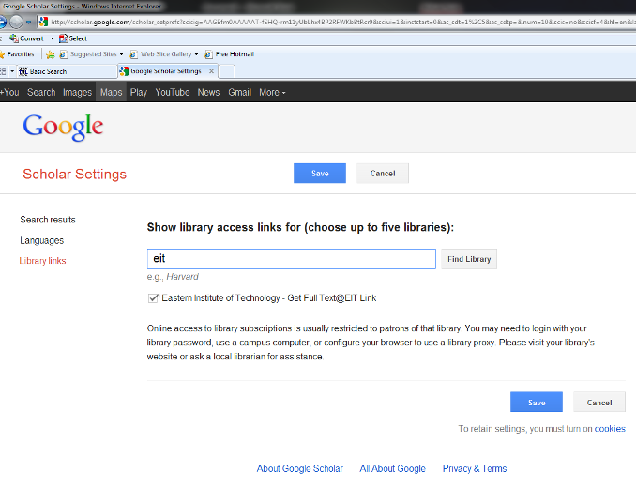636x488 pixels.
Task: Click the Web Slice Gallery page icon
Action: tap(133, 54)
